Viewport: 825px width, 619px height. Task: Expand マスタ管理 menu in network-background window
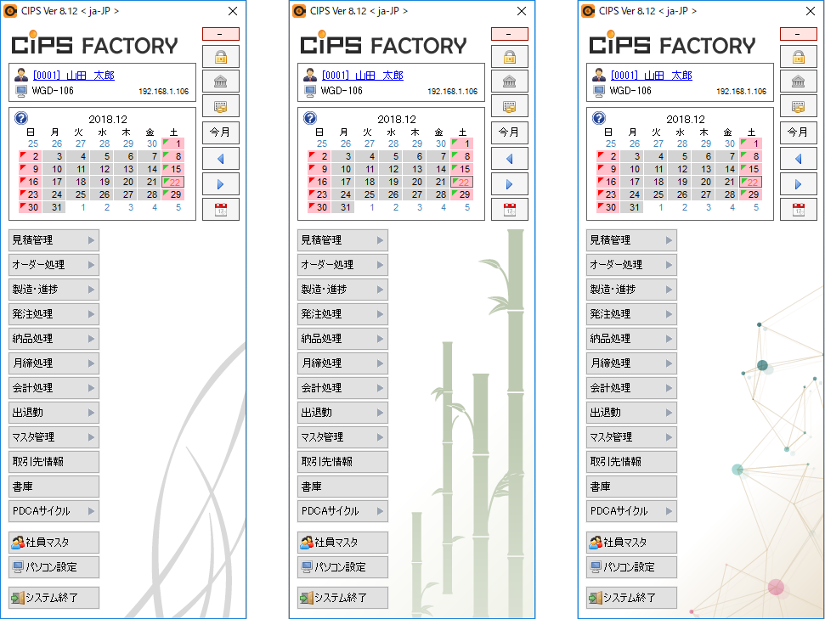(x=631, y=437)
